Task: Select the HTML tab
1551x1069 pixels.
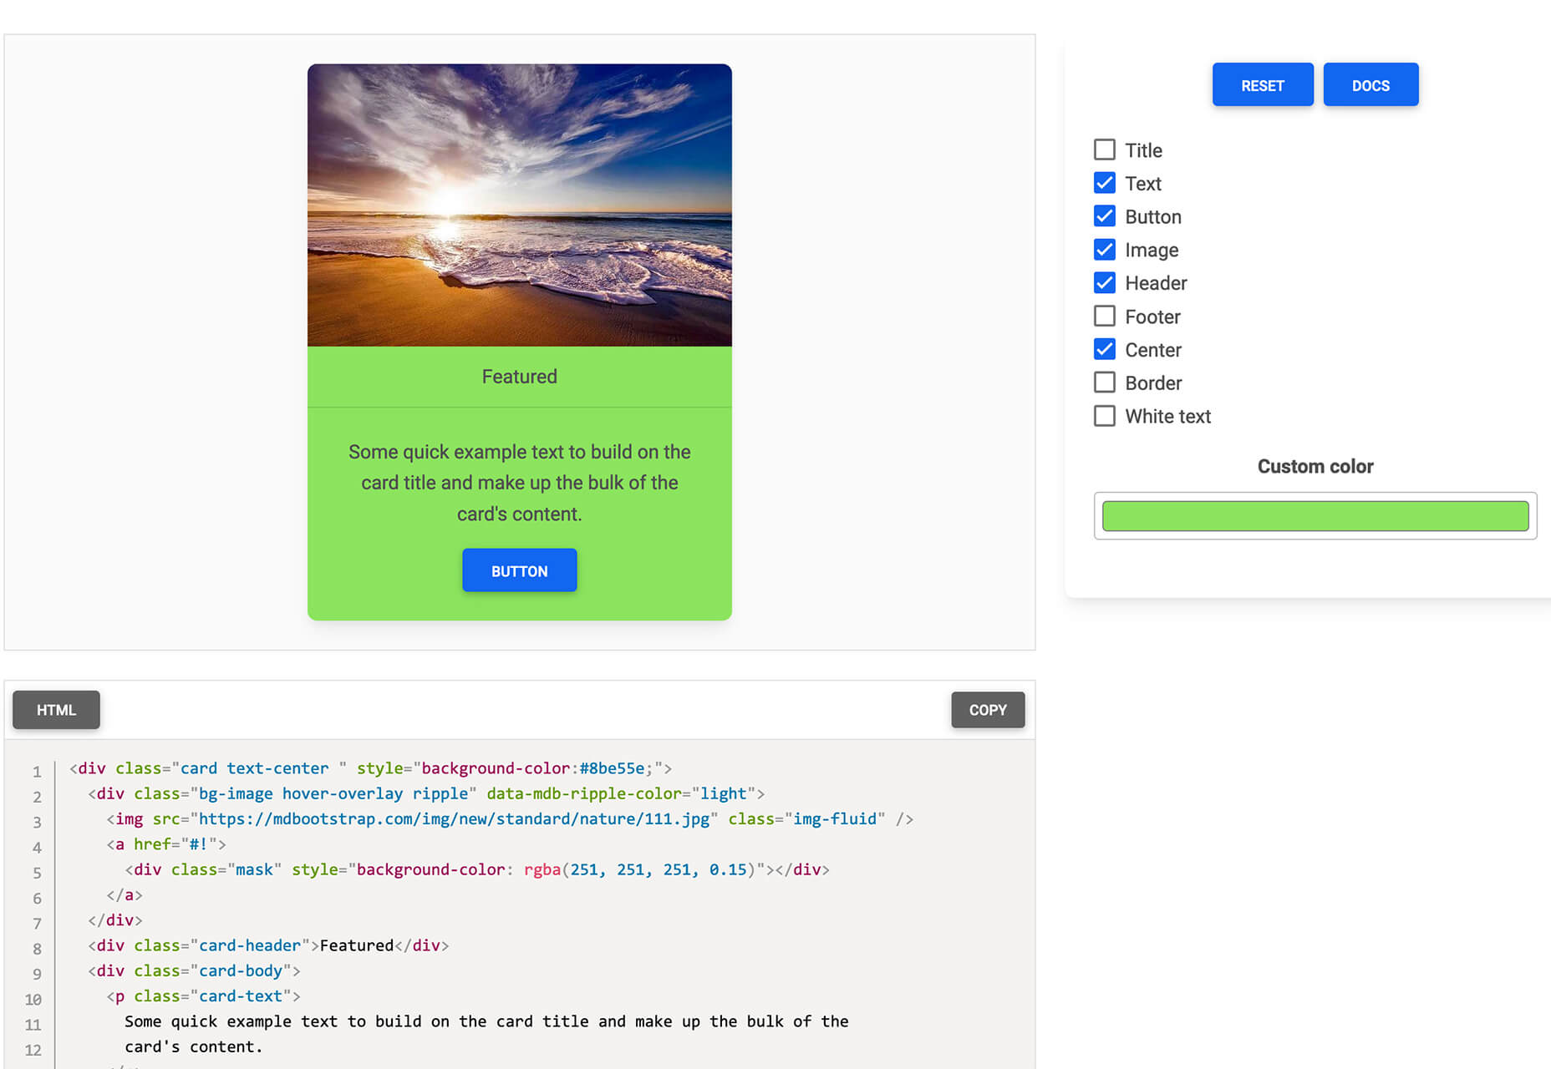Action: [56, 710]
